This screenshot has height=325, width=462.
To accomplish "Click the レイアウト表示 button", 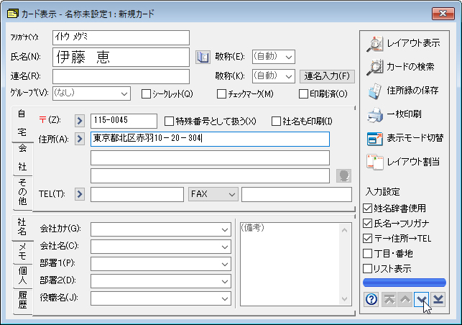I will [x=404, y=43].
